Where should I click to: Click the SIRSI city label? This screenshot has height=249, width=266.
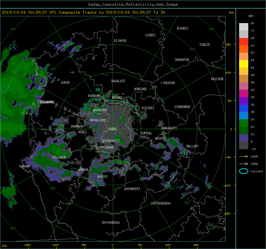pyautogui.click(x=67, y=179)
